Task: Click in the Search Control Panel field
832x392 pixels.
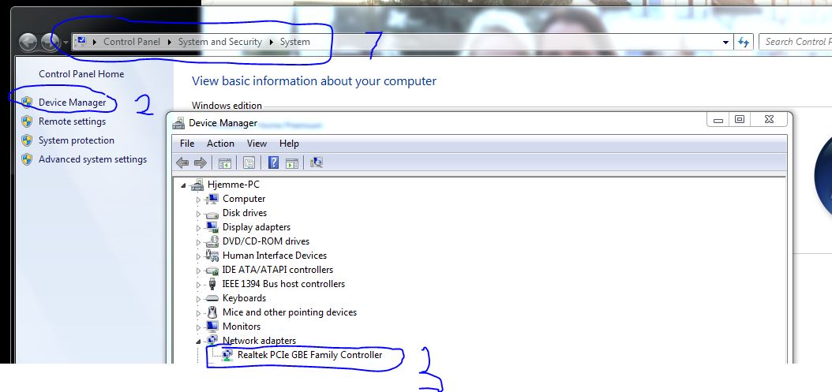Action: point(796,42)
